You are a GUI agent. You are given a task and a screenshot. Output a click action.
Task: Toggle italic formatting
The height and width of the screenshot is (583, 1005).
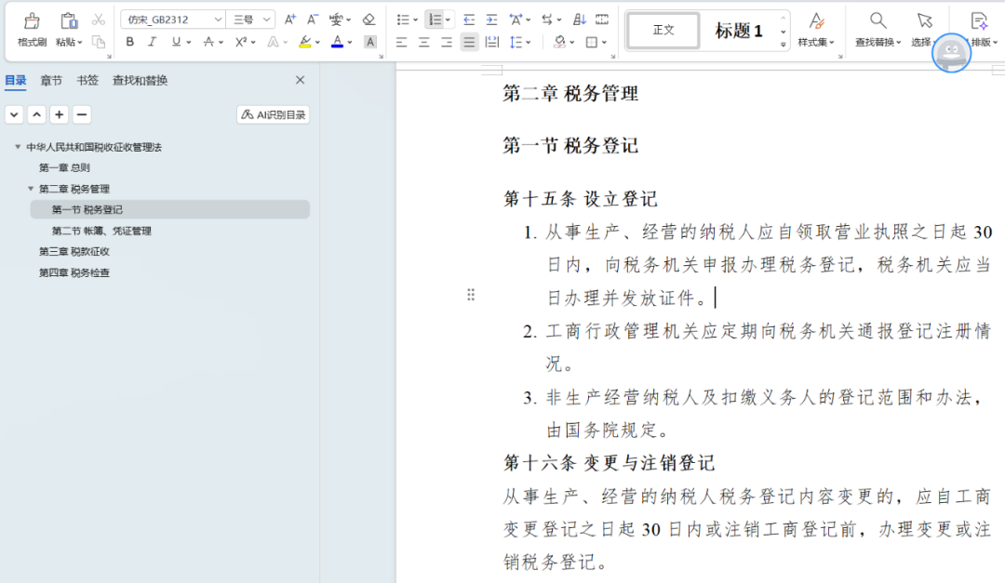click(x=152, y=42)
